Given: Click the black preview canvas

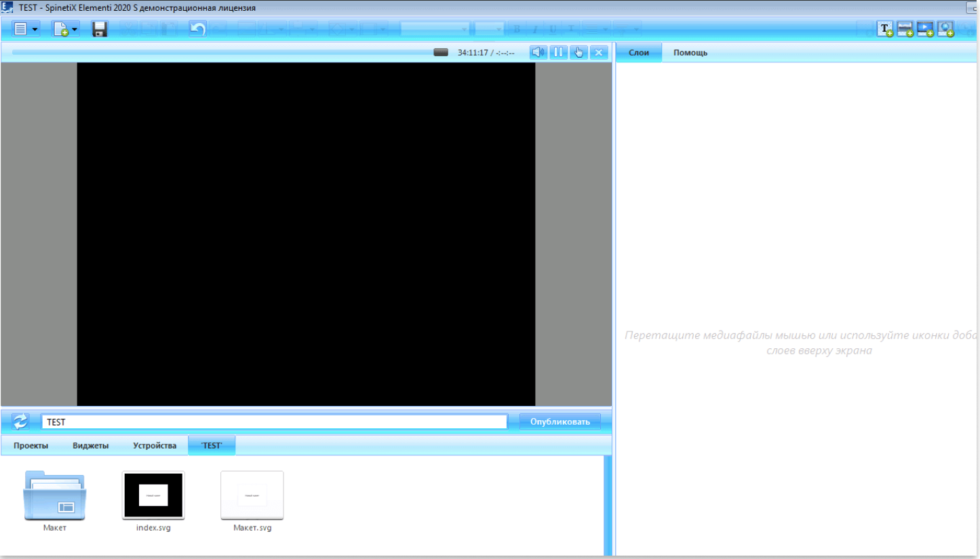Looking at the screenshot, I should 306,234.
